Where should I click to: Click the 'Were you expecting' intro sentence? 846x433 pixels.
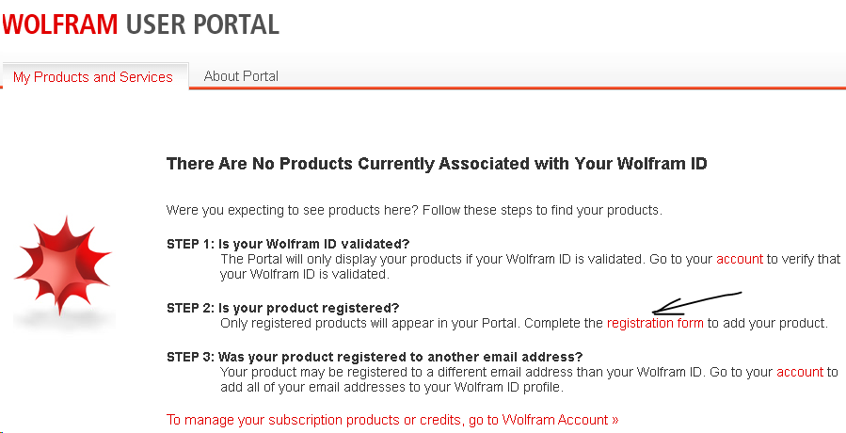click(414, 210)
